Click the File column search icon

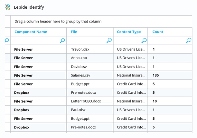[109, 40]
